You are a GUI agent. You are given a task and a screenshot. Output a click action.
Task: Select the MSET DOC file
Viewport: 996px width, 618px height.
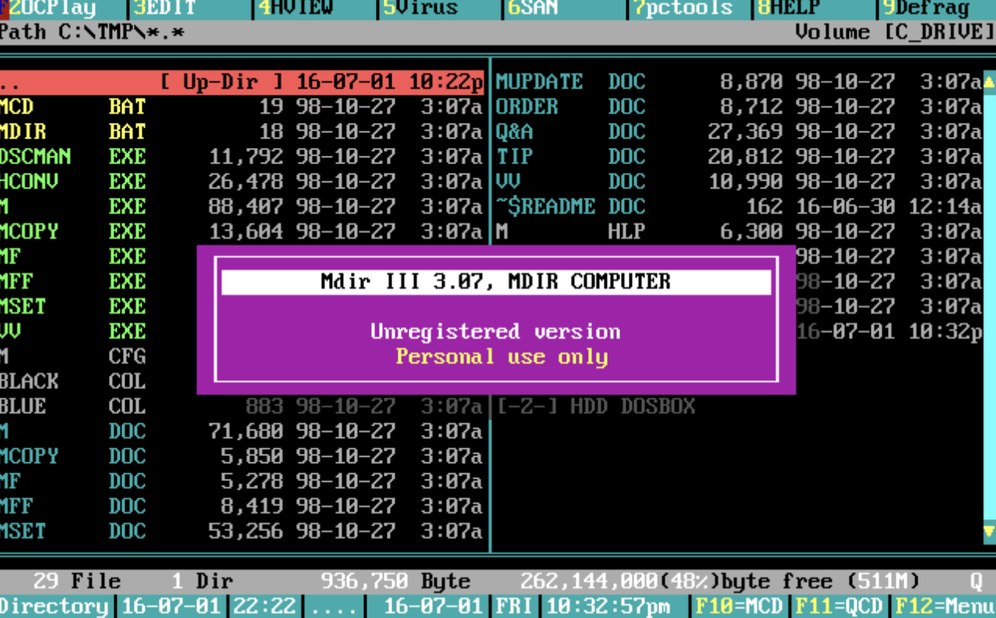(242, 533)
